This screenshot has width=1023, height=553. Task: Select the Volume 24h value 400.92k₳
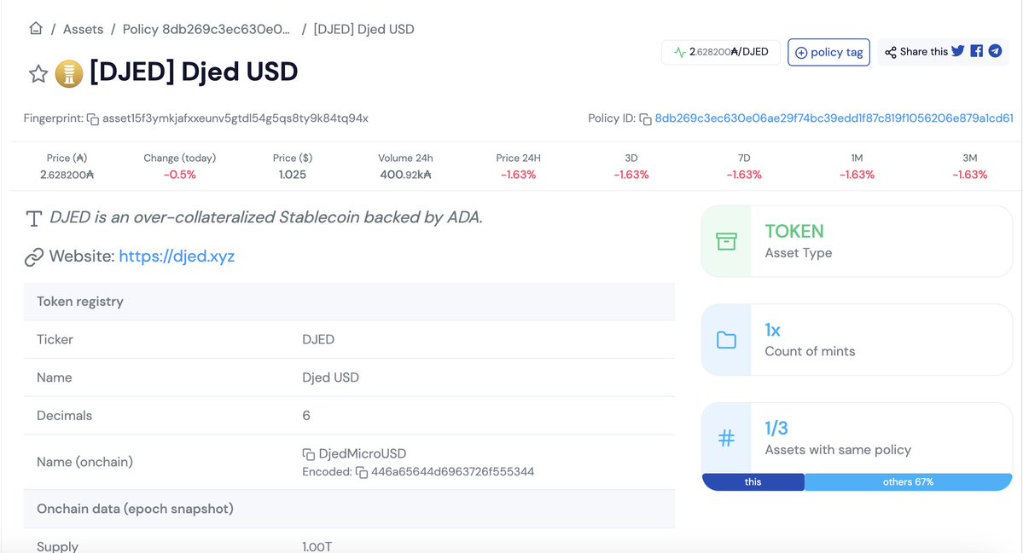coord(405,175)
